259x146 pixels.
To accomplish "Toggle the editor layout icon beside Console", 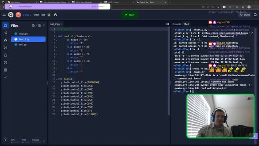I will 168,24.
